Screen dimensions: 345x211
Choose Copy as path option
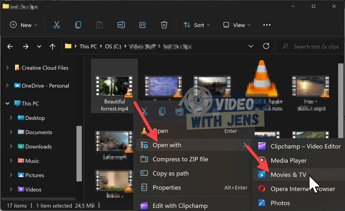(194, 173)
